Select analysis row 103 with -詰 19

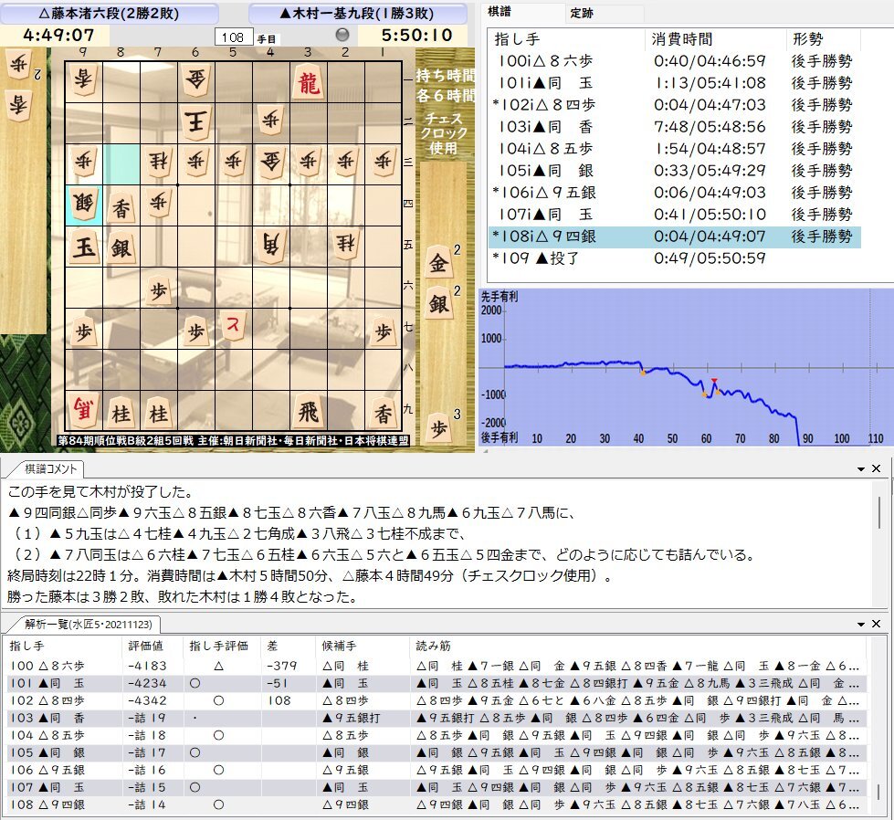435,718
